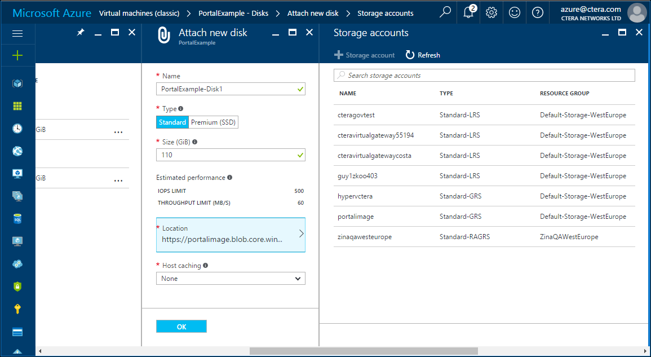Click the horizontal scrollbar left arrow
This screenshot has height=357, width=651.
pos(40,351)
